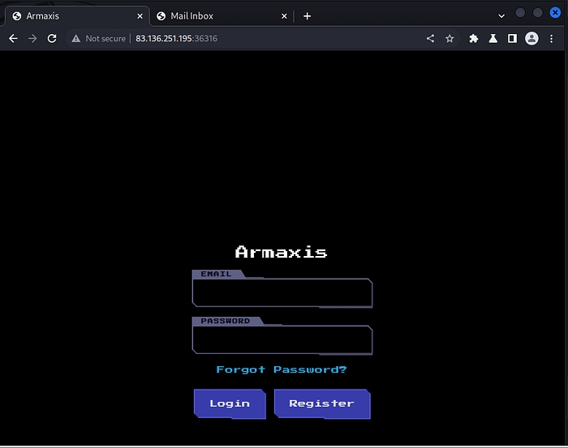
Task: Click the back navigation arrow
Action: [13, 38]
